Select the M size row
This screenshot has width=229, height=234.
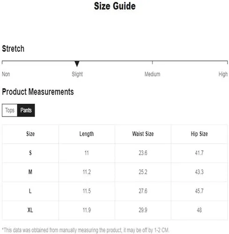[115, 172]
